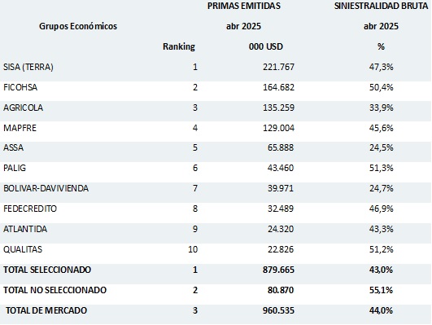This screenshot has height=325, width=432.
Task: Select the TOTAL SELECCIONADO row label
Action: tap(47, 270)
